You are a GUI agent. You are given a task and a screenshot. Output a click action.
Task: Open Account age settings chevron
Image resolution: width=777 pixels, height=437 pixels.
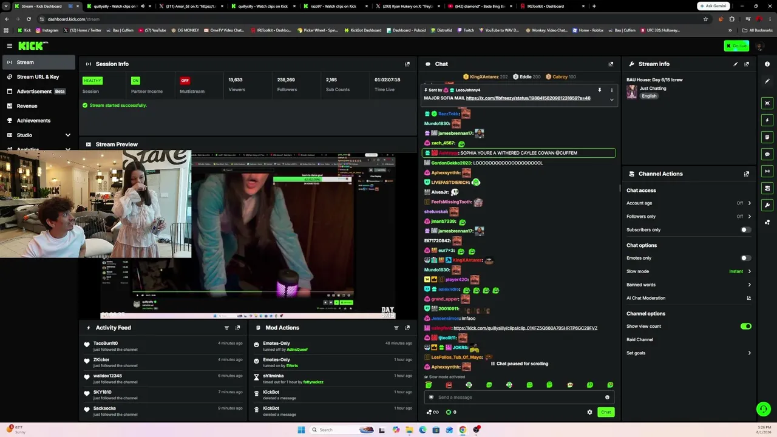click(x=749, y=203)
